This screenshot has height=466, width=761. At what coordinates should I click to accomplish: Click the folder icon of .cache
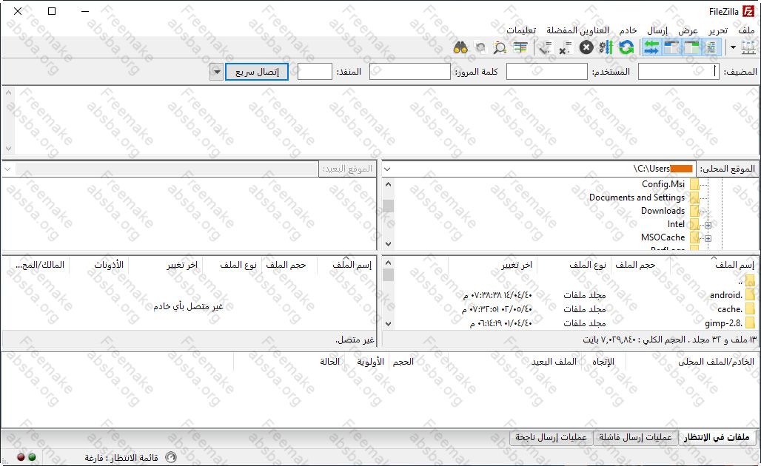751,309
